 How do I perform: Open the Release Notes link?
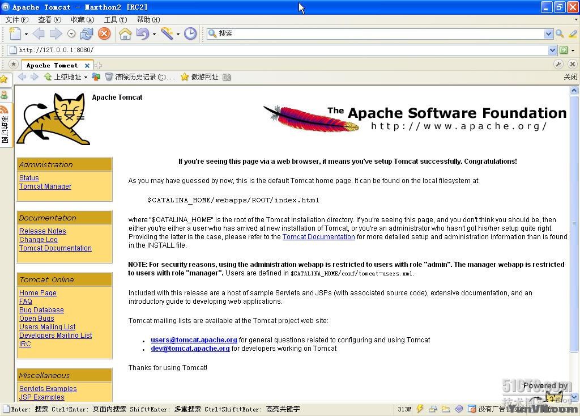[42, 231]
